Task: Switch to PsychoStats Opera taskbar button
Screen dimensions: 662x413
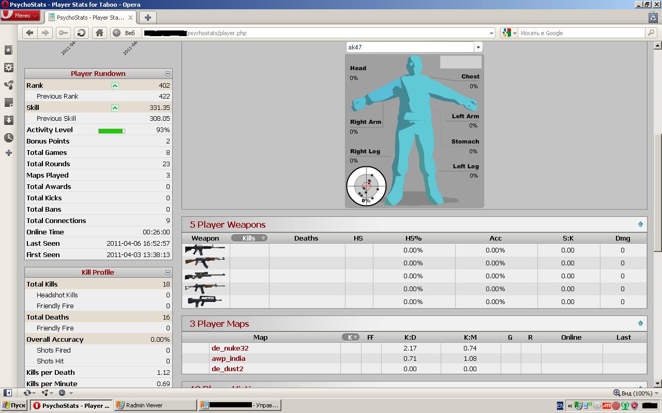Action: coord(71,405)
